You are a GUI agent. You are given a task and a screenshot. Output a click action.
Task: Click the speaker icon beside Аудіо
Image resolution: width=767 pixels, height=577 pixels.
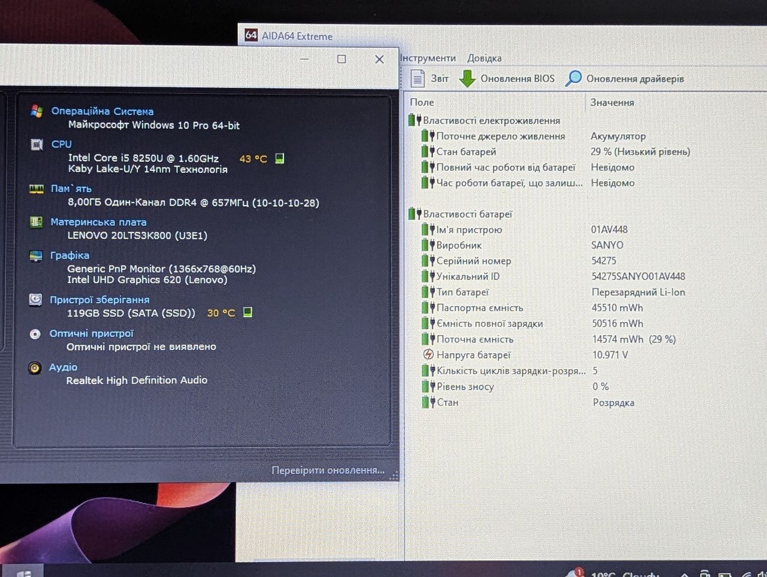(35, 367)
